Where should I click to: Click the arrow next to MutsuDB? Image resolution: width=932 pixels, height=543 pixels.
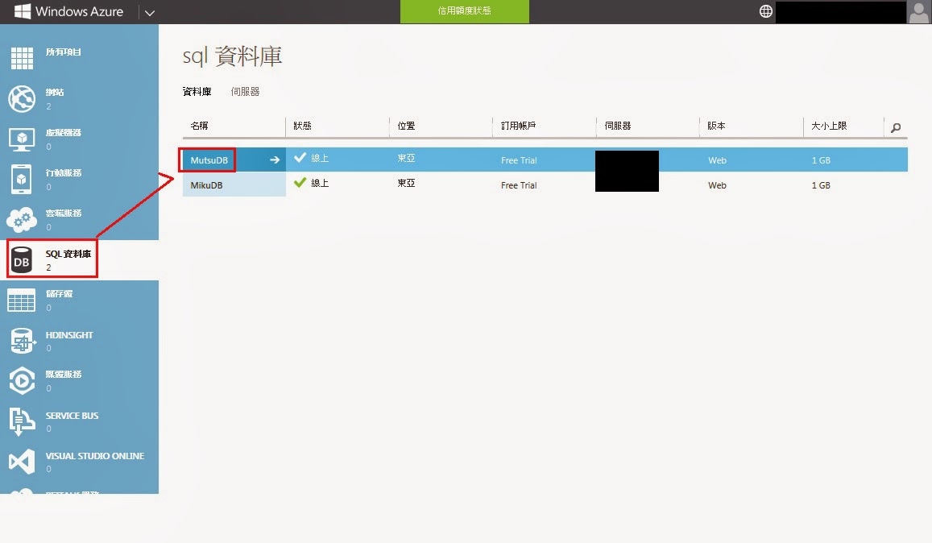point(275,160)
